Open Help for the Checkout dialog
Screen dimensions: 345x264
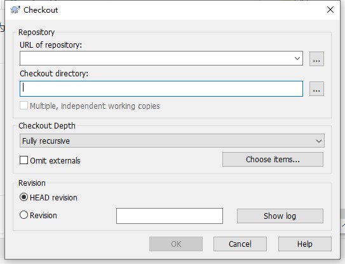click(305, 244)
